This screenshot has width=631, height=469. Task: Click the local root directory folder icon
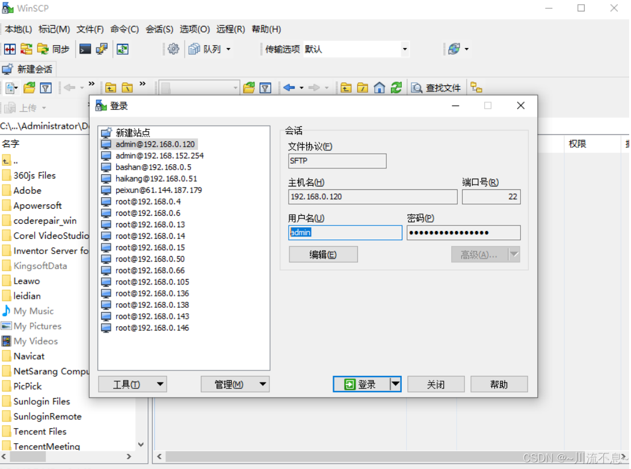coord(127,88)
